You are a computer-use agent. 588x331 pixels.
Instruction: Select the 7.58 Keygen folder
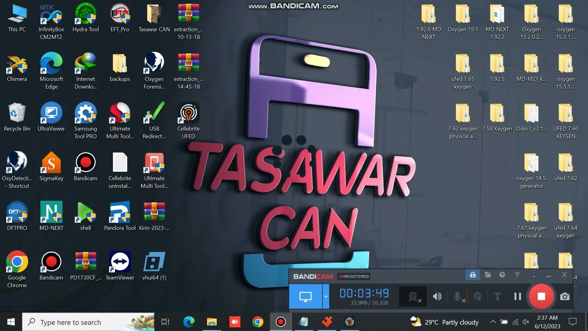coord(497,118)
